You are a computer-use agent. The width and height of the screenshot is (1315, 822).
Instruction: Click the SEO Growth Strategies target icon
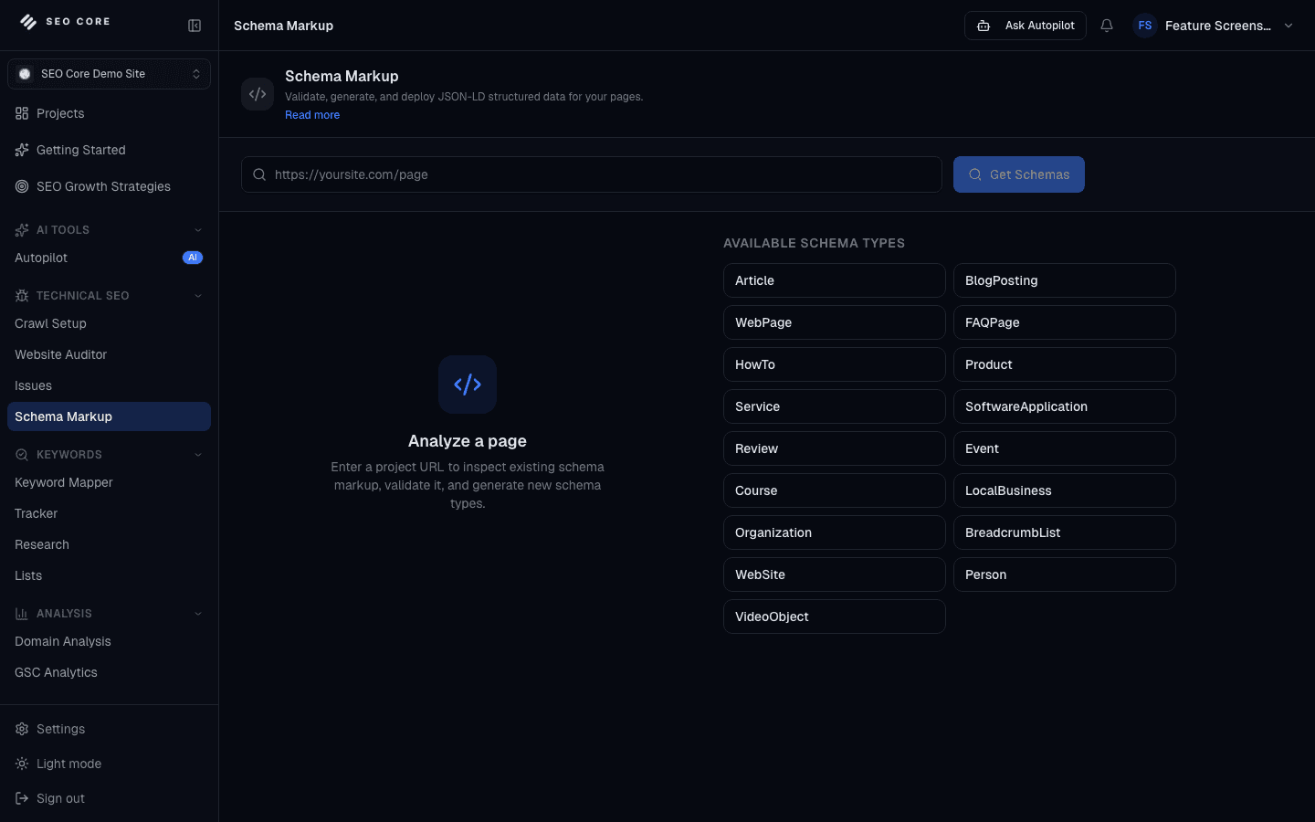point(22,186)
